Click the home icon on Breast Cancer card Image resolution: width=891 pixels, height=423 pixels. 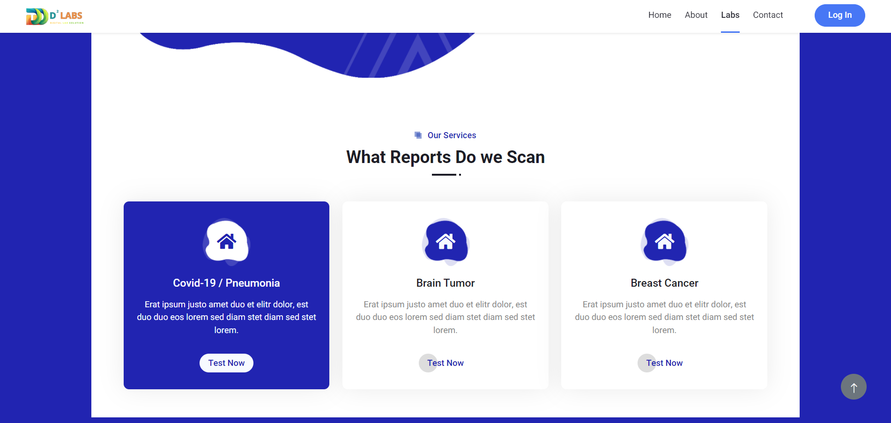(664, 242)
